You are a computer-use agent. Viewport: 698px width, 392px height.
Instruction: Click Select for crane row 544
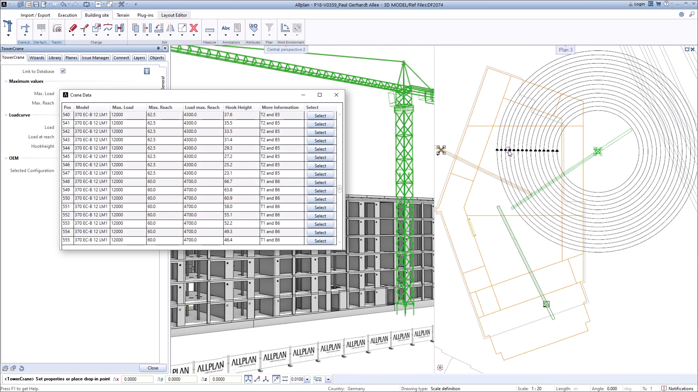tap(320, 149)
